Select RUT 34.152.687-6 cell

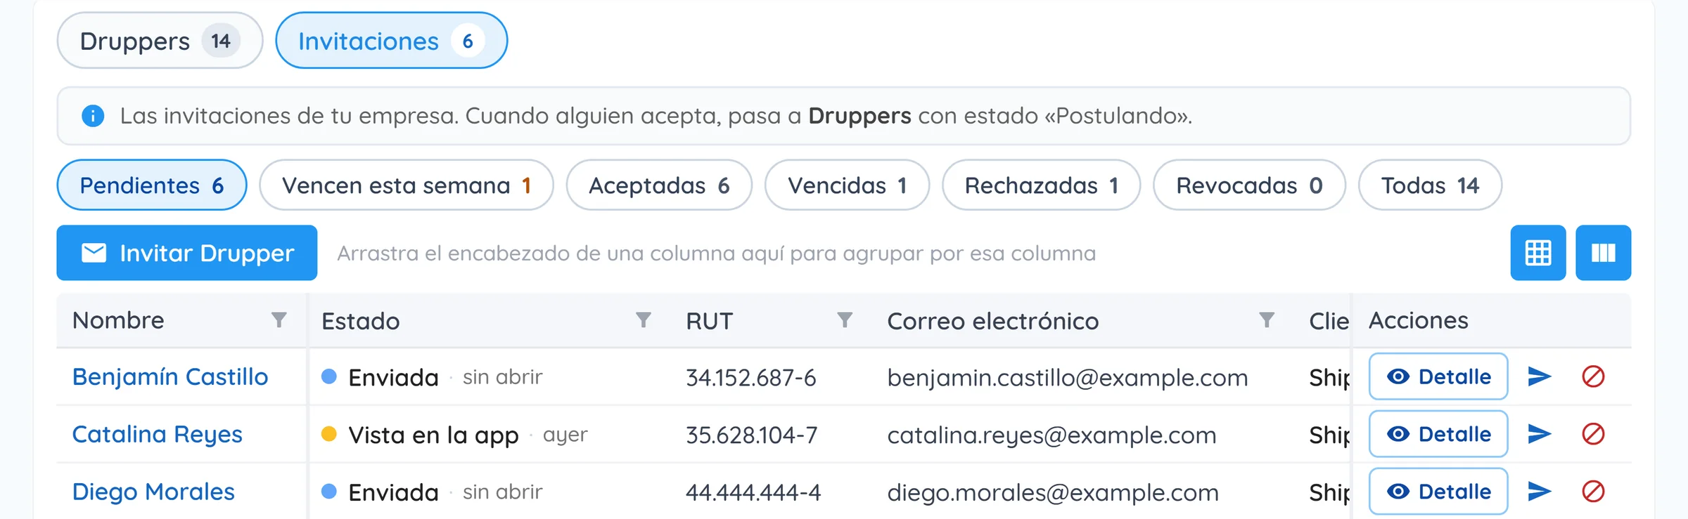pos(750,378)
